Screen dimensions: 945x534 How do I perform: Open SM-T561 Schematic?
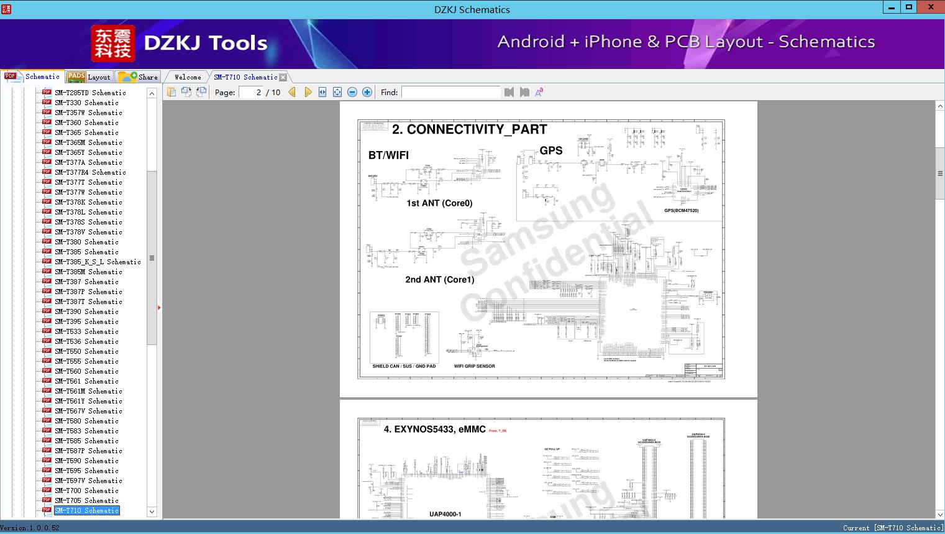[86, 381]
